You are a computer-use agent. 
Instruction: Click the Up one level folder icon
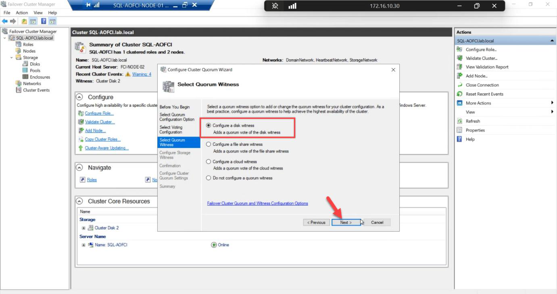(24, 21)
